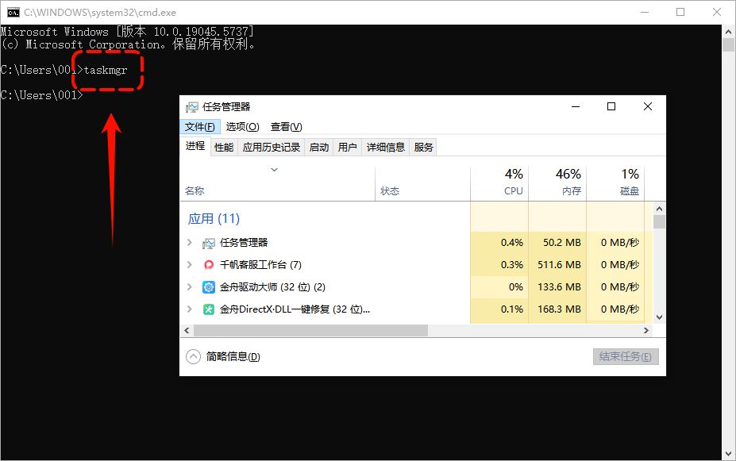Switch to the 应用历史记录 tab
The image size is (736, 461).
272,148
